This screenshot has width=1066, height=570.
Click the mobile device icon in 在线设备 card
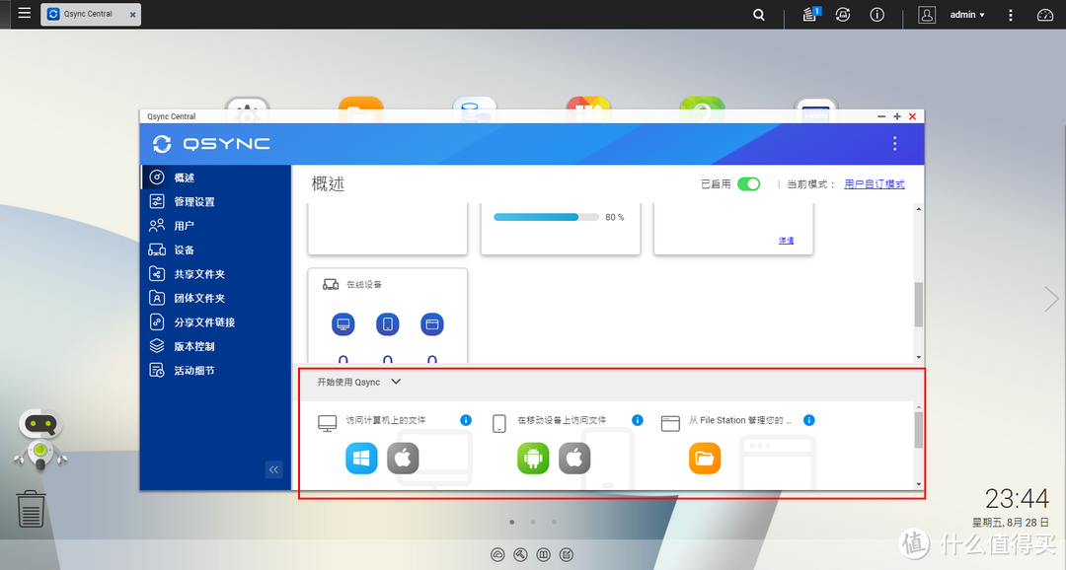[x=388, y=324]
